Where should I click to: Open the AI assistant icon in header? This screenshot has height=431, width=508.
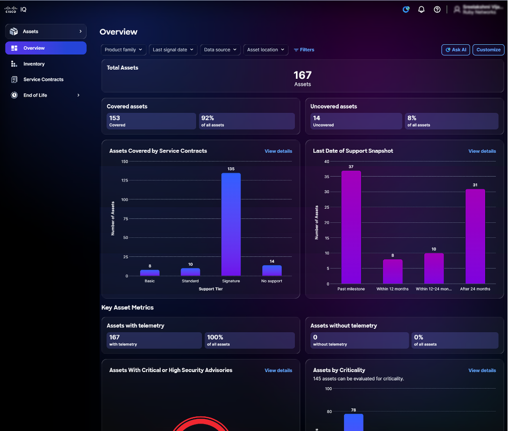pos(406,9)
